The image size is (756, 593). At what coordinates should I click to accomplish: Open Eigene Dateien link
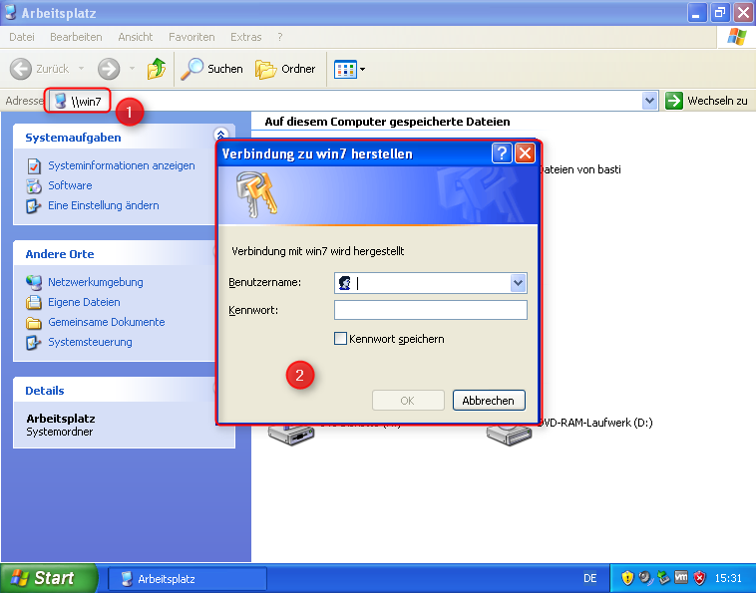coord(84,303)
